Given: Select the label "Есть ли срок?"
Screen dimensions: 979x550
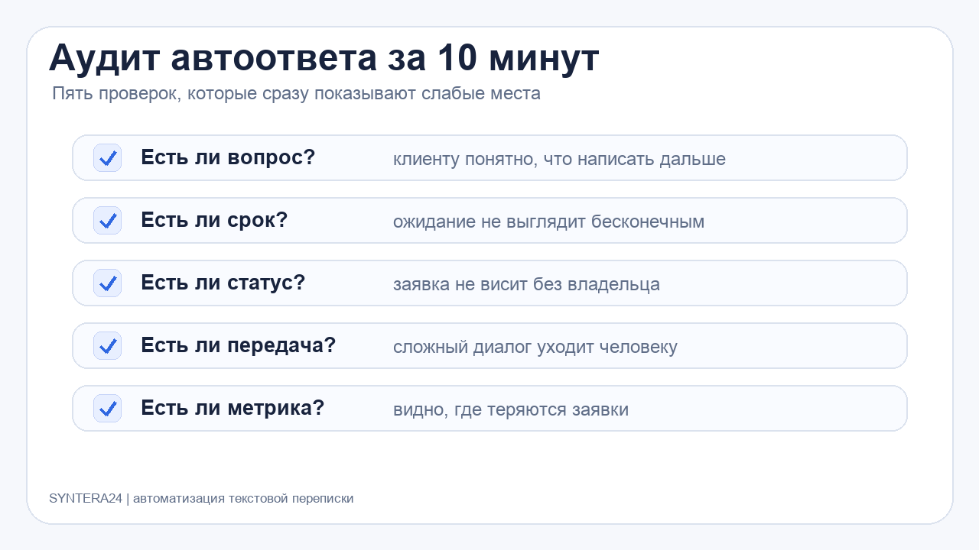Looking at the screenshot, I should tap(214, 220).
